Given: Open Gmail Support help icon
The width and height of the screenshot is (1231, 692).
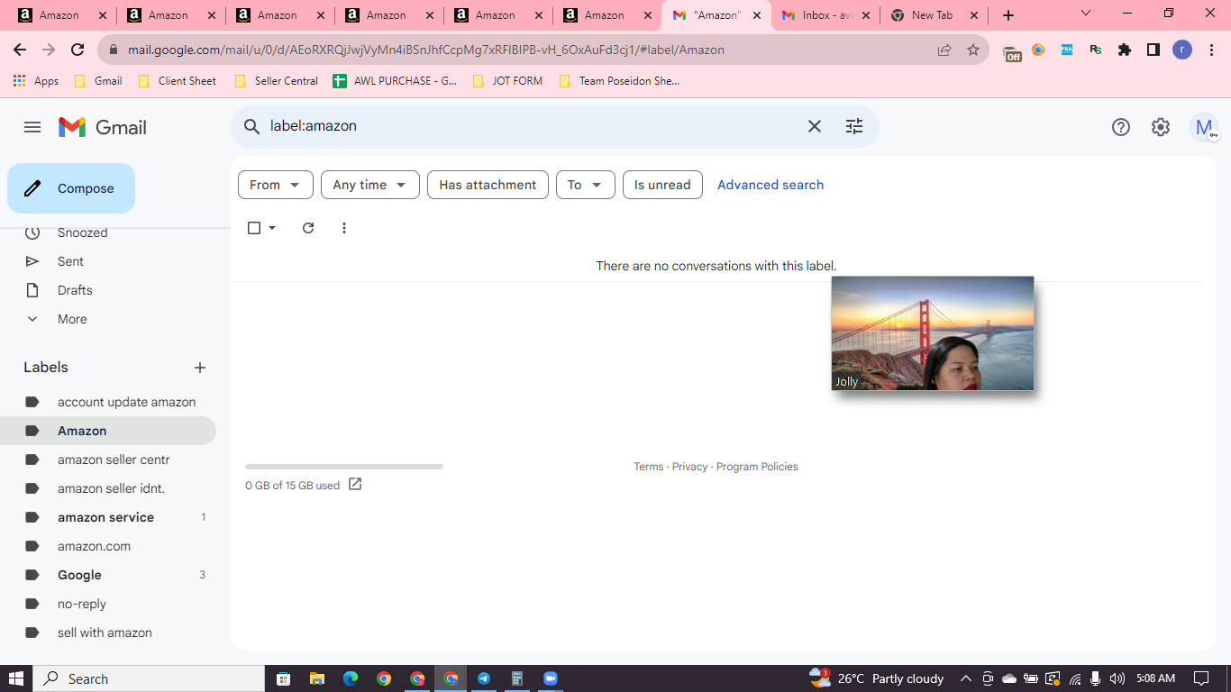Looking at the screenshot, I should (x=1121, y=127).
